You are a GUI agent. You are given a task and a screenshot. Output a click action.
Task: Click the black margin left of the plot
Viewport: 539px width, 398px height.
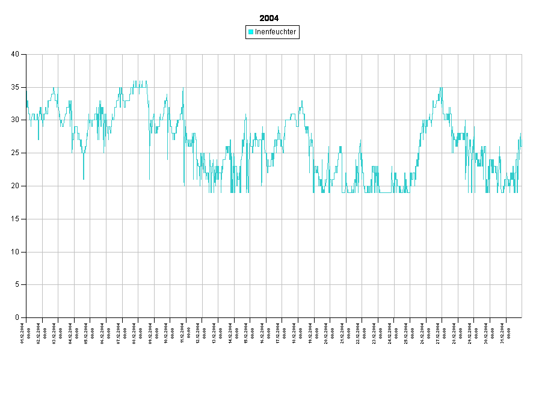pos(13,186)
